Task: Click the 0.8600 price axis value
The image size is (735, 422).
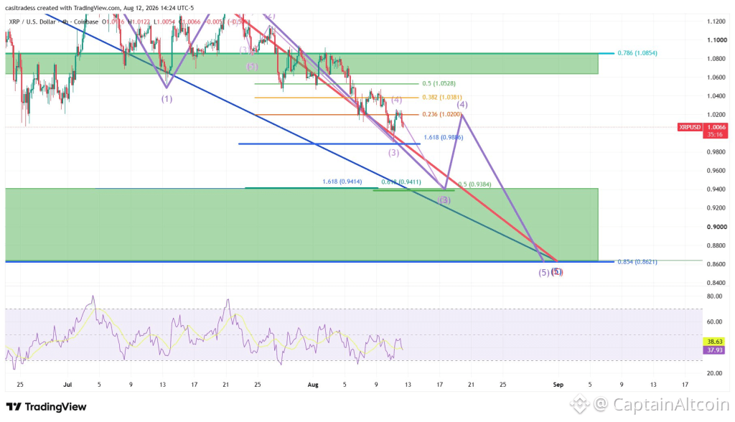Action: pos(717,264)
